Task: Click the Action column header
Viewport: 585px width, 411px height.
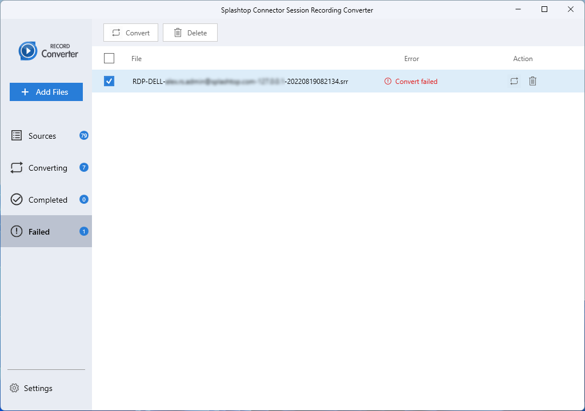Action: click(523, 59)
